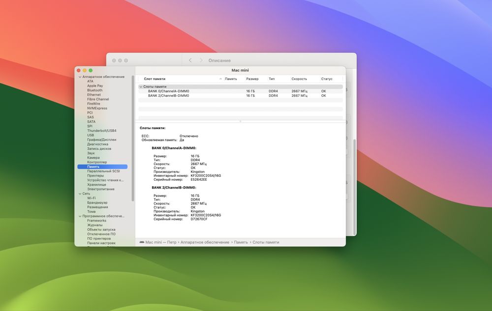Sort table by Память column header
The image size is (492, 311).
point(231,79)
